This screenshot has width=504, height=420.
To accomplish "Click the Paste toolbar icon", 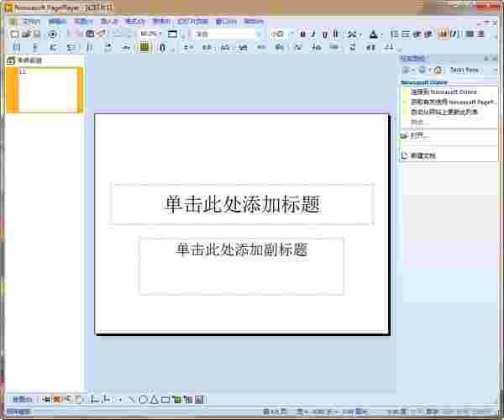I will coord(91,34).
